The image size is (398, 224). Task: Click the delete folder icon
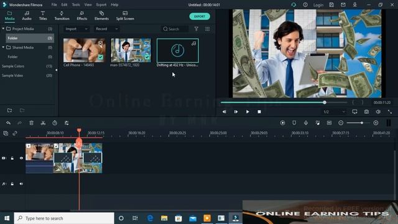[x=22, y=110]
